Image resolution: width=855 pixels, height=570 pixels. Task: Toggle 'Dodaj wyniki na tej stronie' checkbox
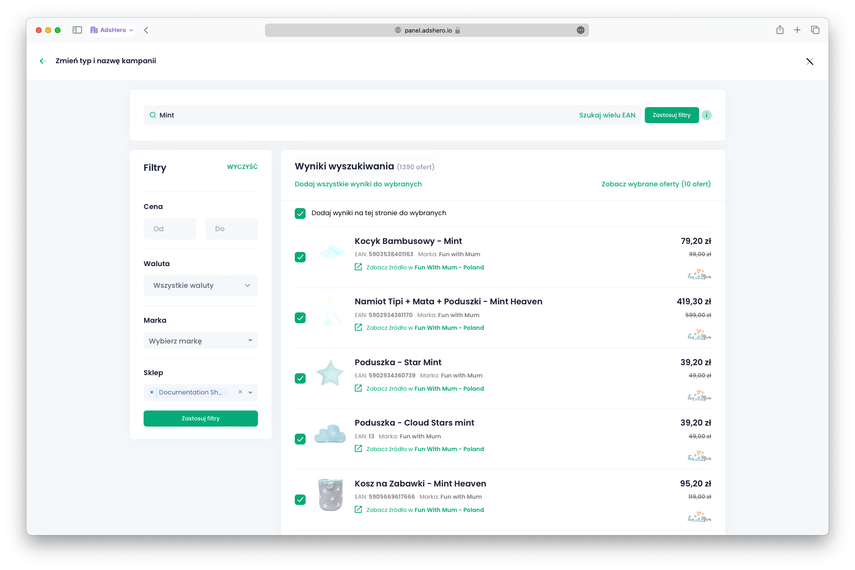[300, 213]
